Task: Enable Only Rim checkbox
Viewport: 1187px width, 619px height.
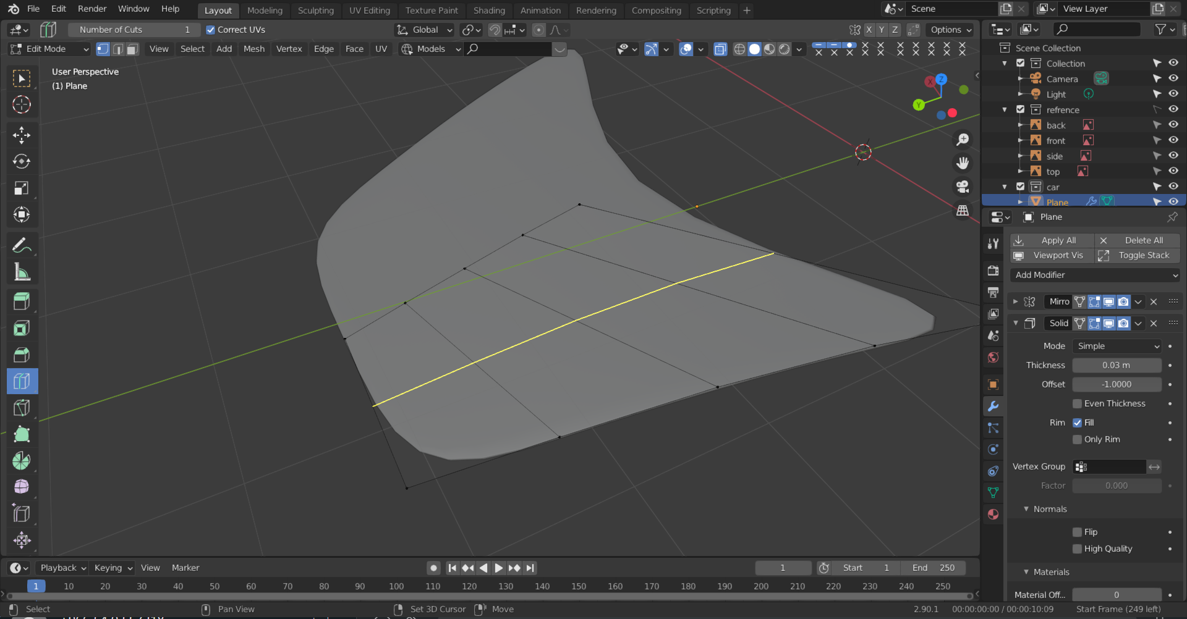Action: tap(1077, 439)
